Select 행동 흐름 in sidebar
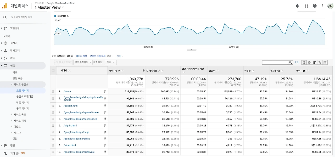 (18, 78)
